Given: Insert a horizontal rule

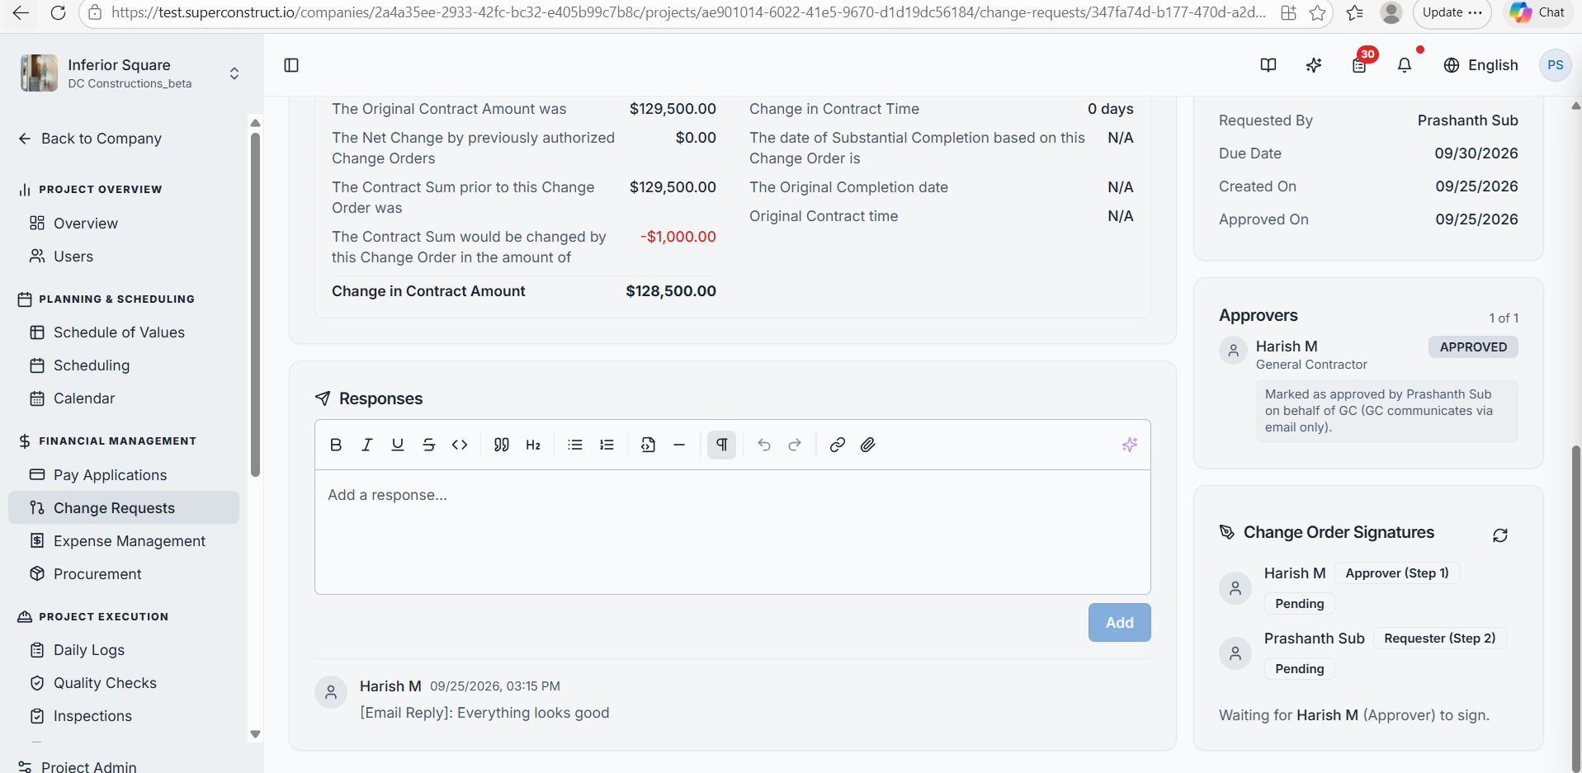Looking at the screenshot, I should 679,445.
